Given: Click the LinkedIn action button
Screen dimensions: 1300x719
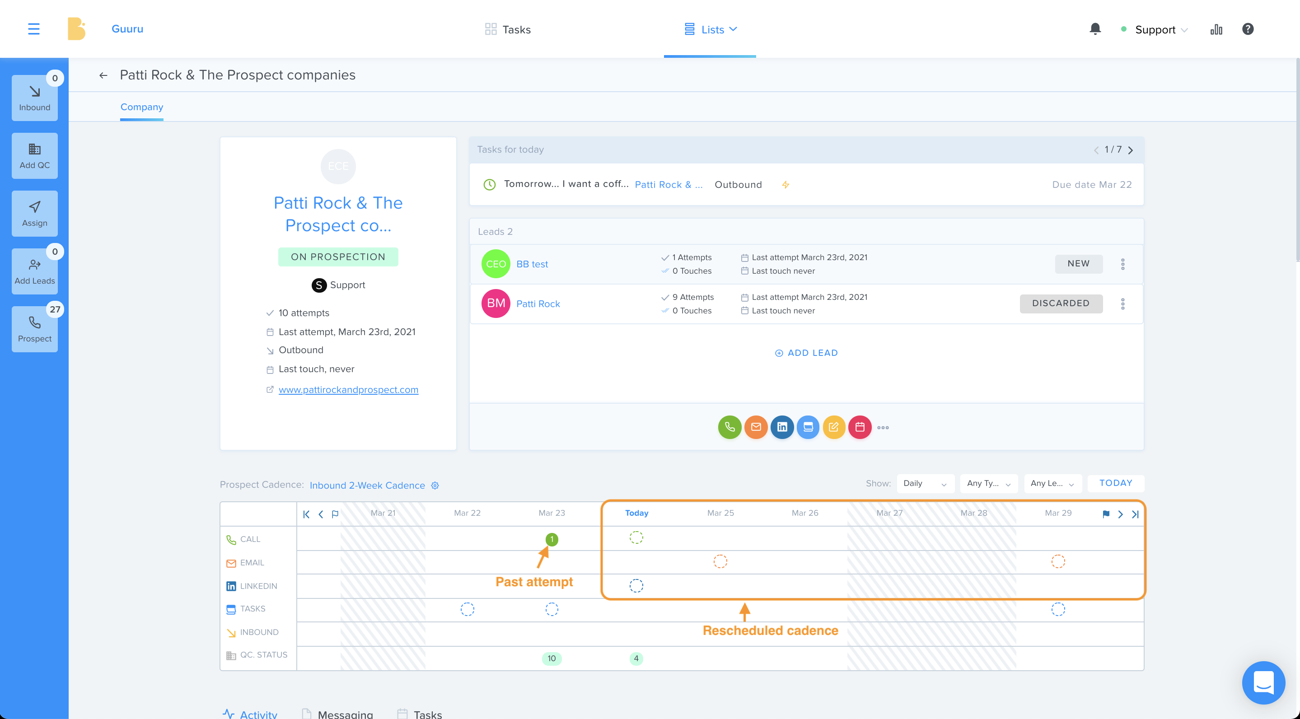Looking at the screenshot, I should [782, 427].
